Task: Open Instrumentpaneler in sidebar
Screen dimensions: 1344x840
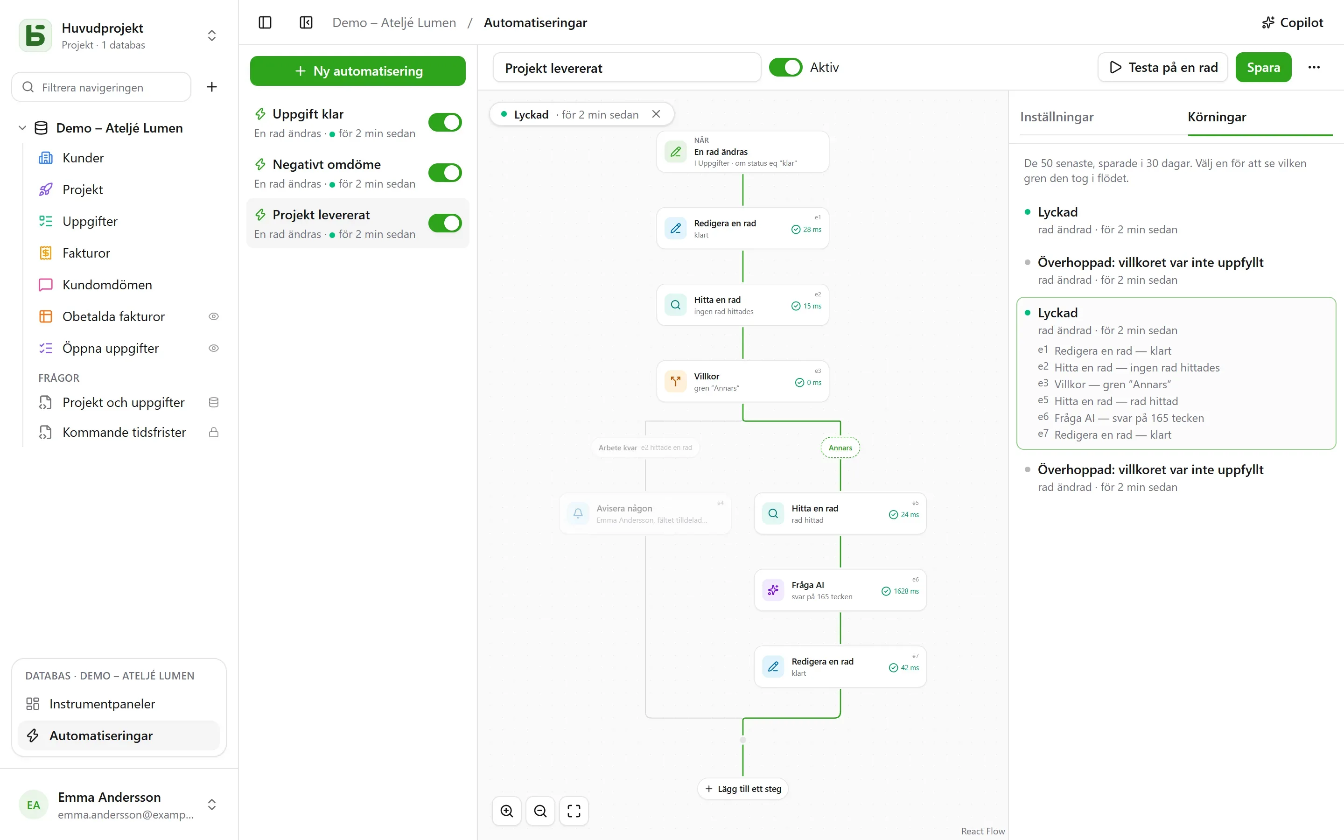Action: tap(119, 704)
